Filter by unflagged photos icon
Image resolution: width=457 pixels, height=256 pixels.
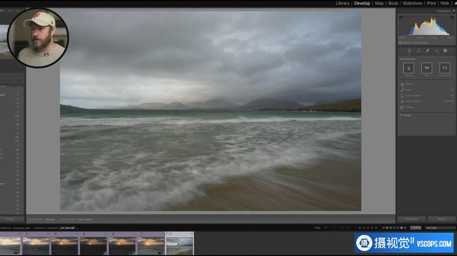pos(334,228)
